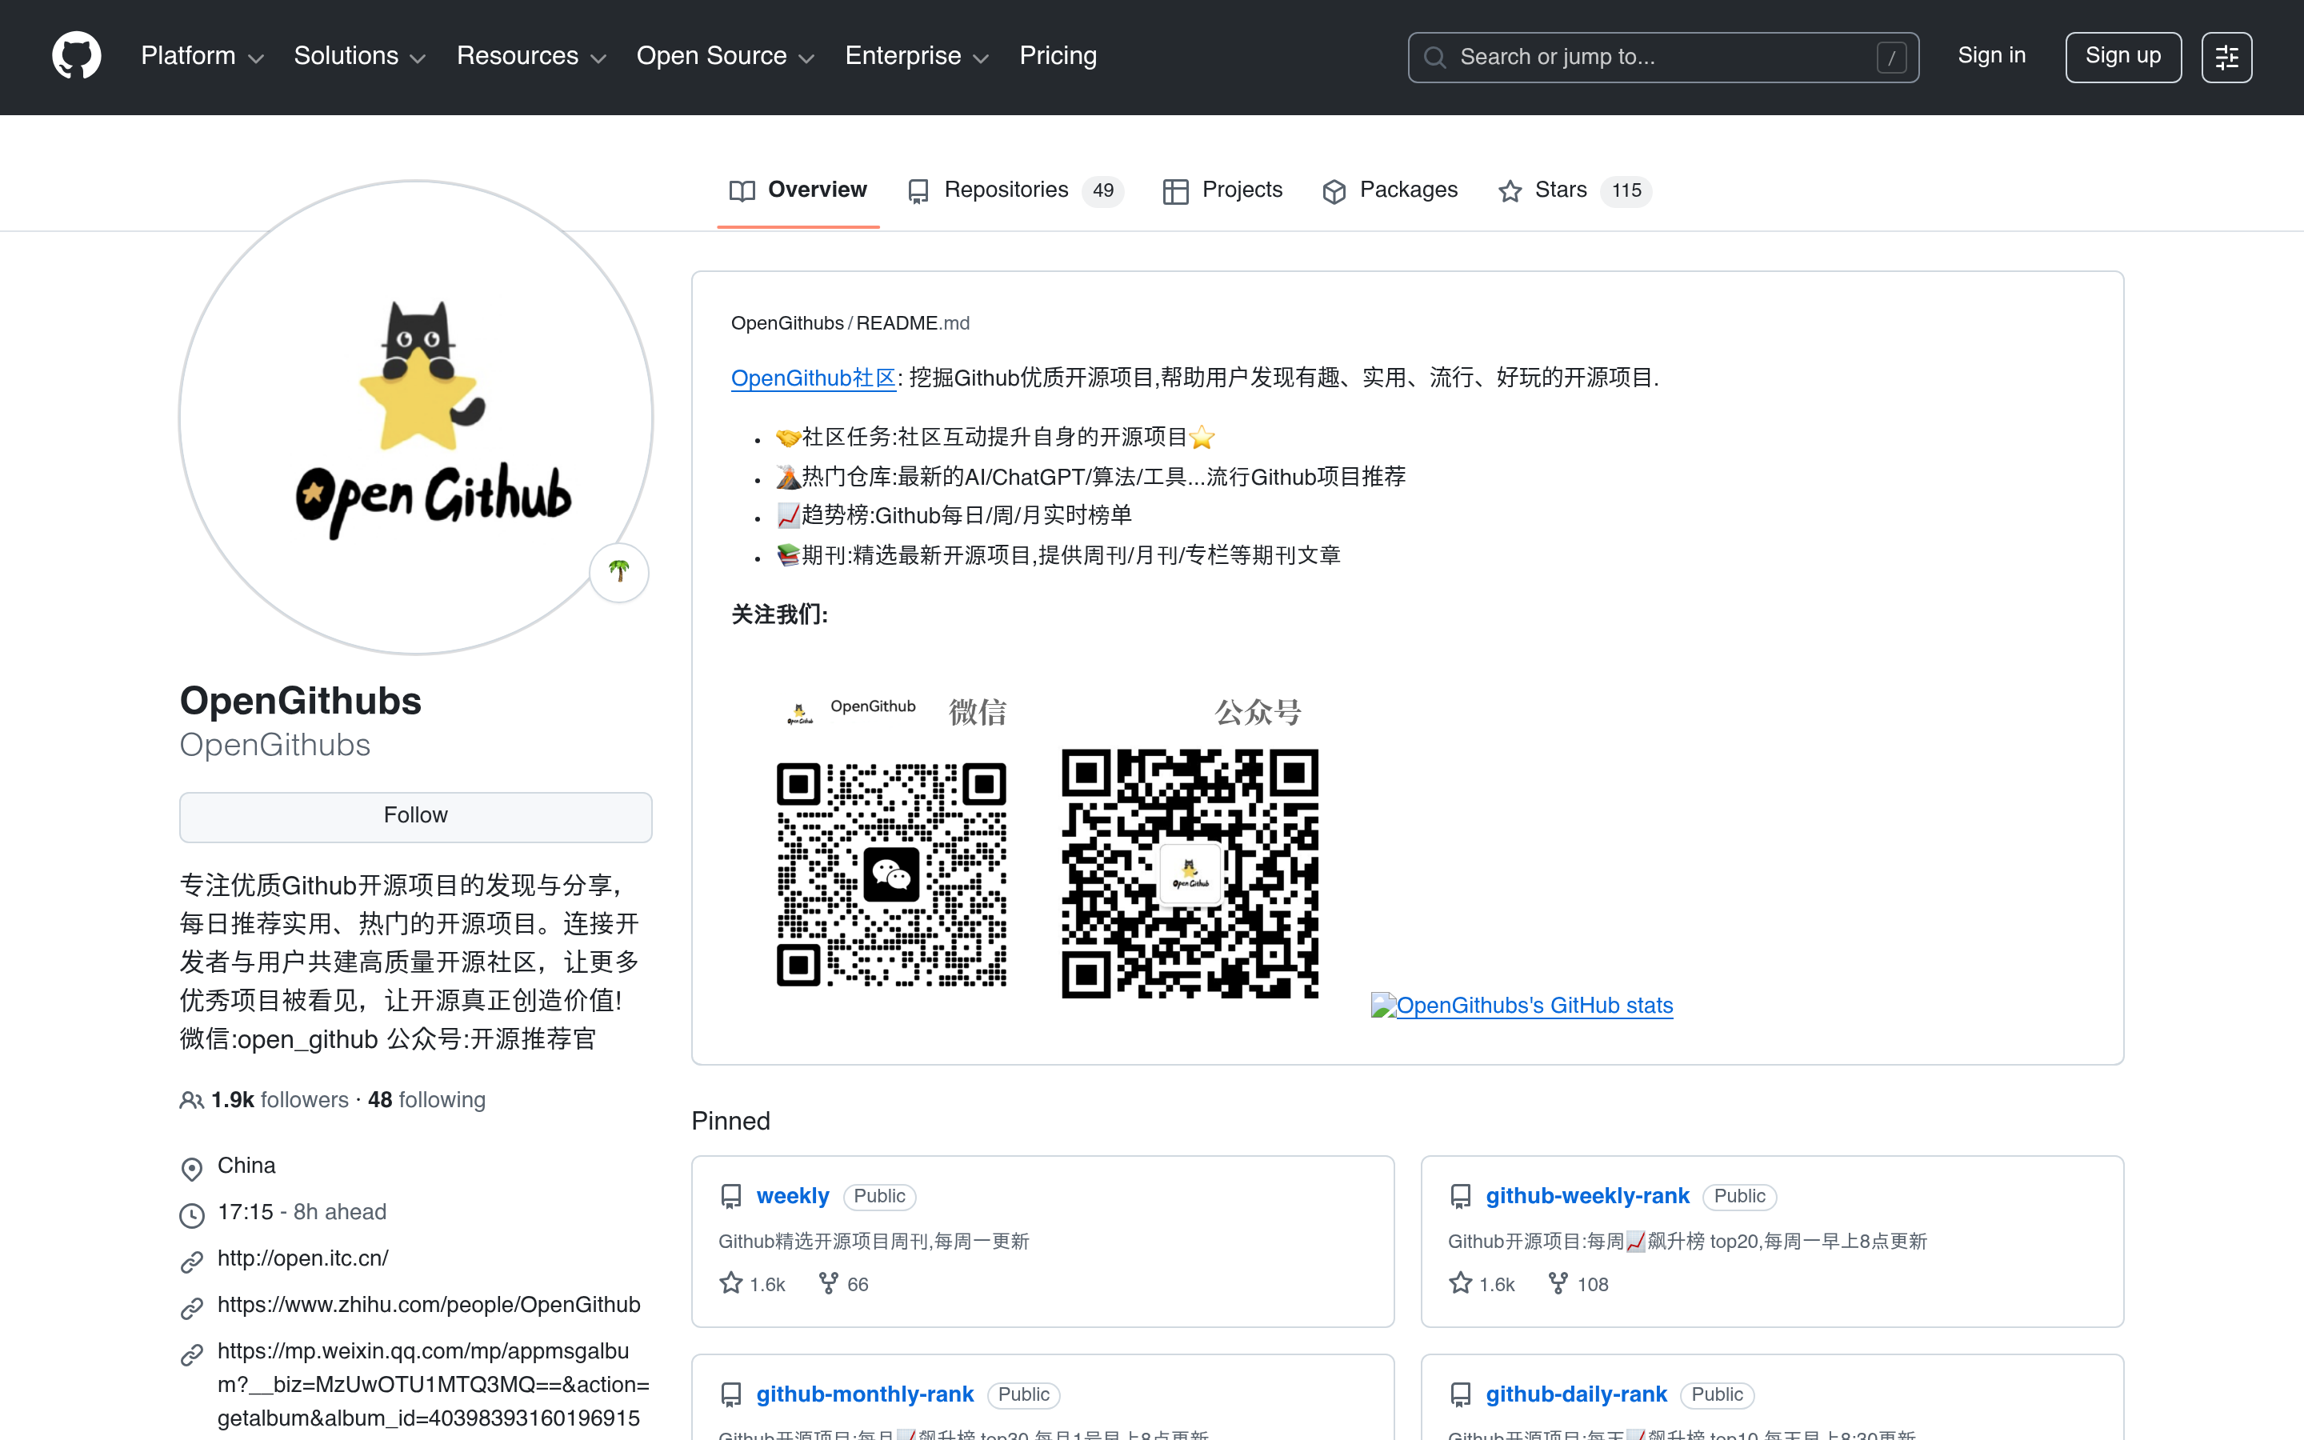Switch to the Packages tab
The height and width of the screenshot is (1440, 2304).
[1390, 190]
